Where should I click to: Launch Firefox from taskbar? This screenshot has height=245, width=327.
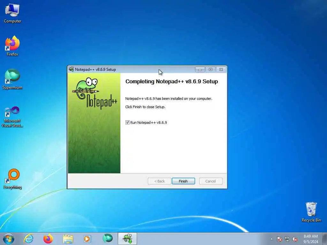[48, 239]
